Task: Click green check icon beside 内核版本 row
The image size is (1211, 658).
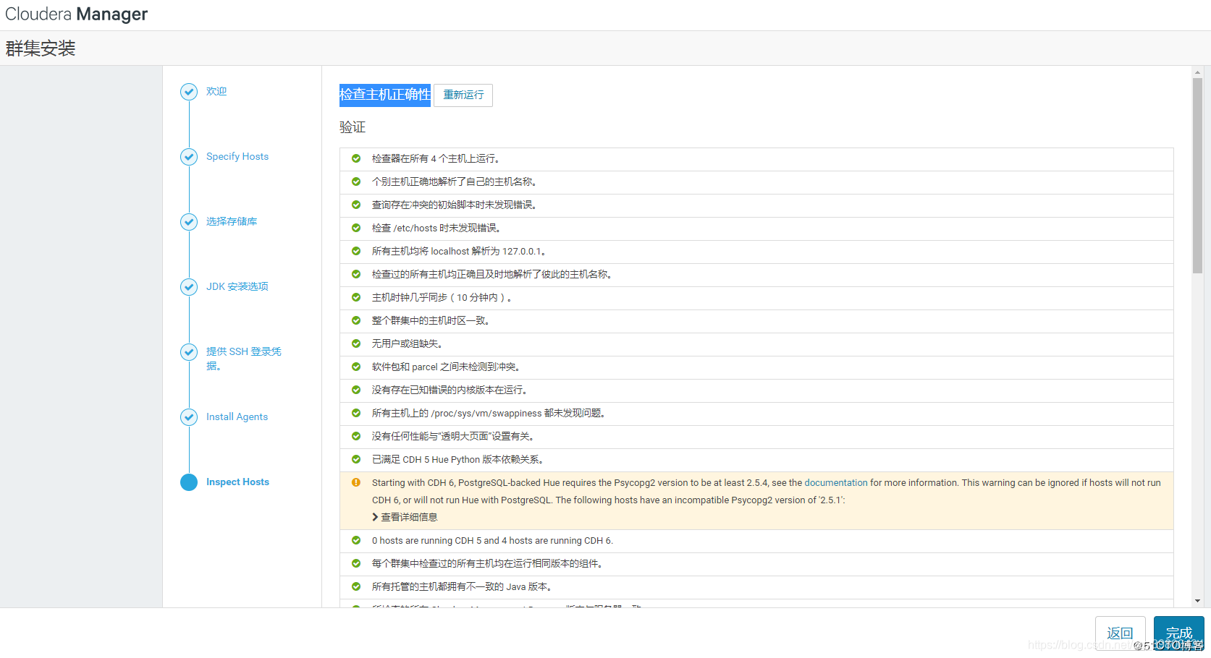Action: click(x=356, y=390)
